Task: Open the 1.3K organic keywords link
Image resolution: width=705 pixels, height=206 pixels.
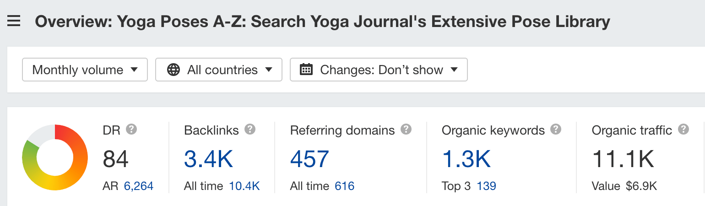Action: pyautogui.click(x=466, y=159)
